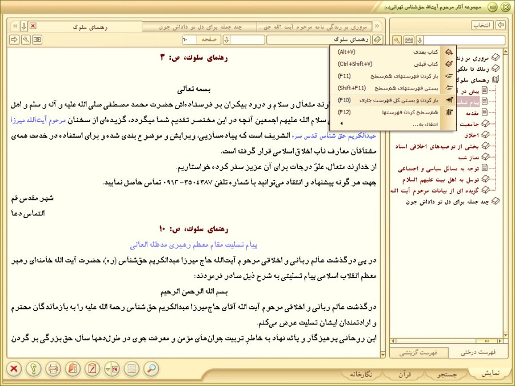
Task: Click the document scrollbar down arrow
Action: (x=382, y=355)
